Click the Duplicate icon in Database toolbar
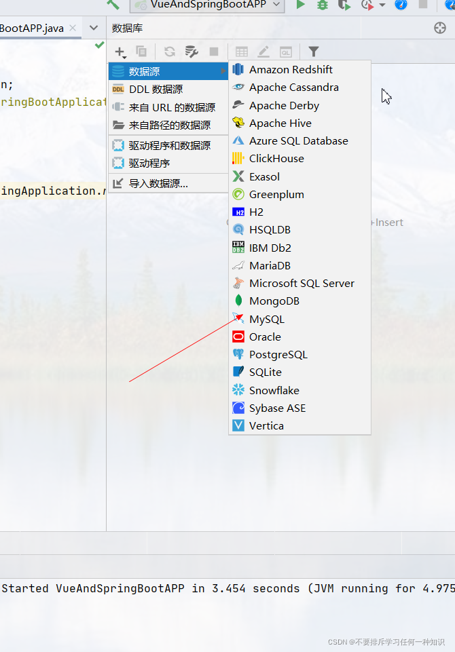 pyautogui.click(x=141, y=52)
